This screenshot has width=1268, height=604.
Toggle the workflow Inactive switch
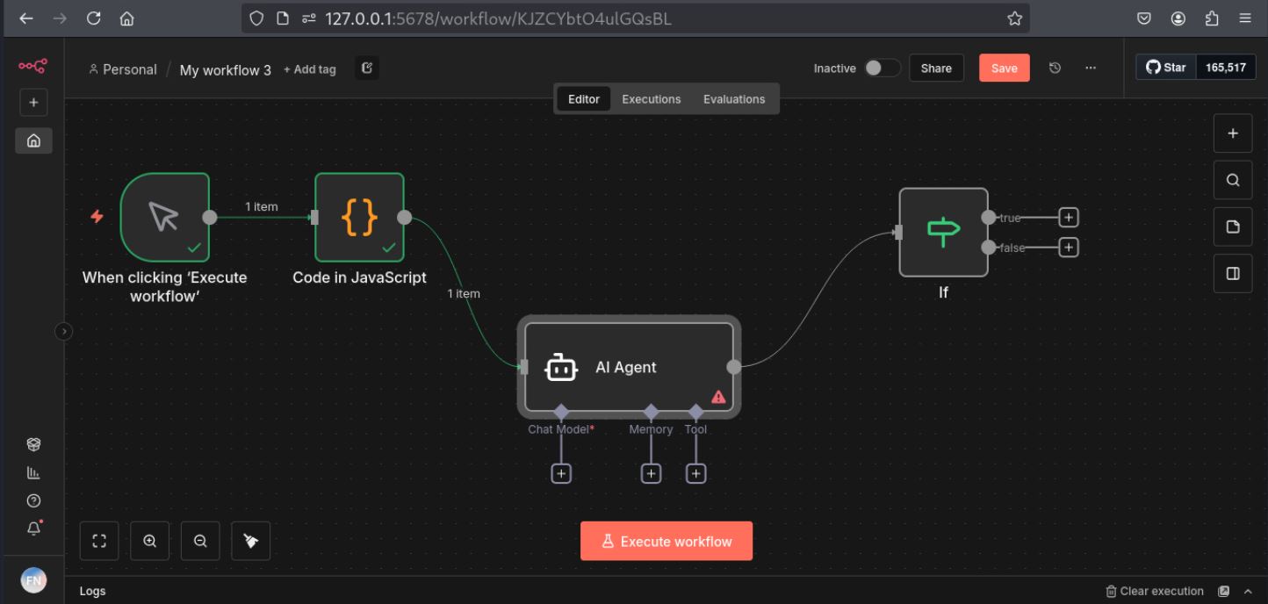coord(883,67)
